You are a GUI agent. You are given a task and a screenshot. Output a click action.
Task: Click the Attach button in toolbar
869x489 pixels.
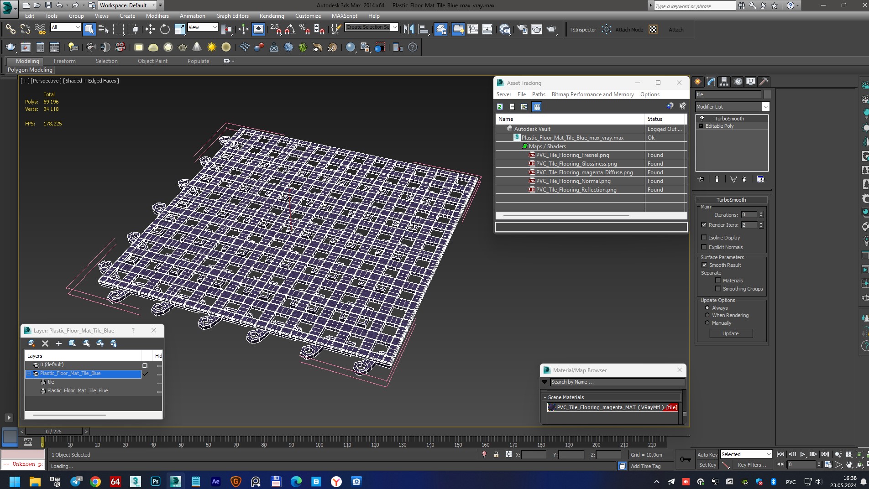(x=676, y=30)
